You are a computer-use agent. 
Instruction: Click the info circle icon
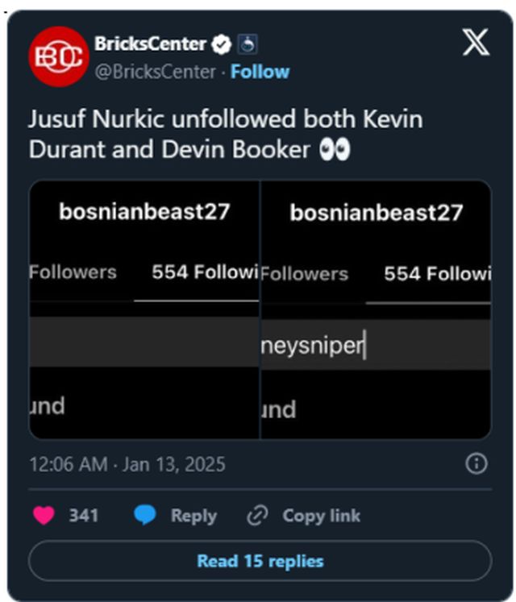pyautogui.click(x=476, y=463)
